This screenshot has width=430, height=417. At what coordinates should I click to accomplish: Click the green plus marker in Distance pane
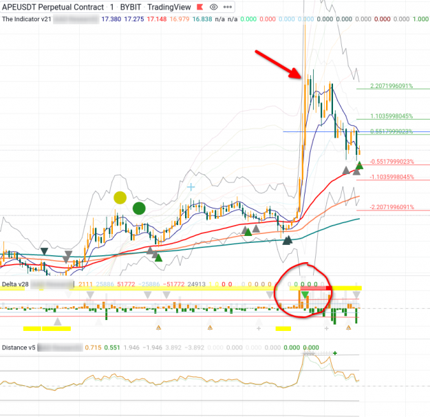tap(335, 354)
